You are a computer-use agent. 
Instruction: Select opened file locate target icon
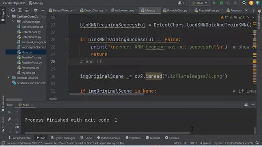click(13, 10)
